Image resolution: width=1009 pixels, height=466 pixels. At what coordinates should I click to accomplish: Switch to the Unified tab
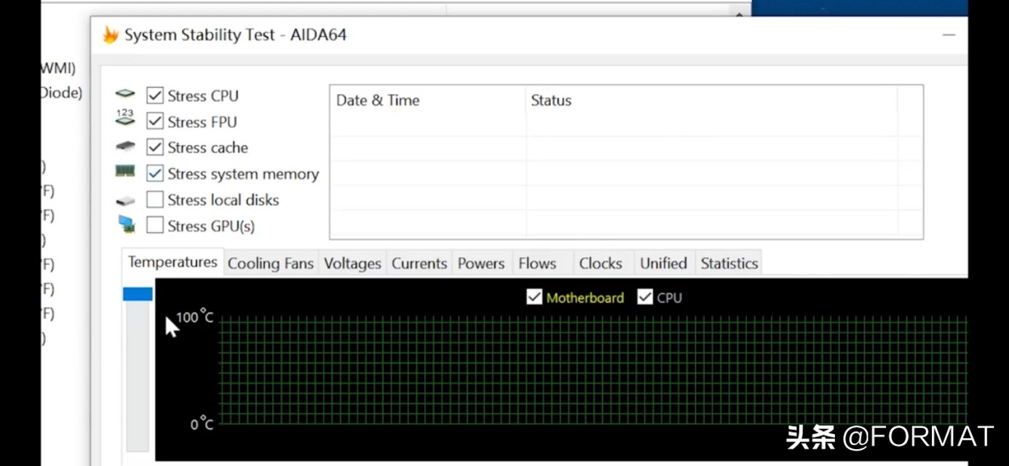663,264
